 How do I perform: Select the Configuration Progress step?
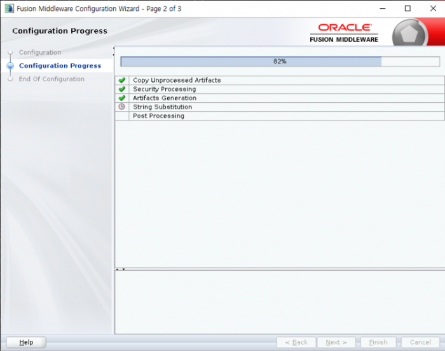pos(60,66)
